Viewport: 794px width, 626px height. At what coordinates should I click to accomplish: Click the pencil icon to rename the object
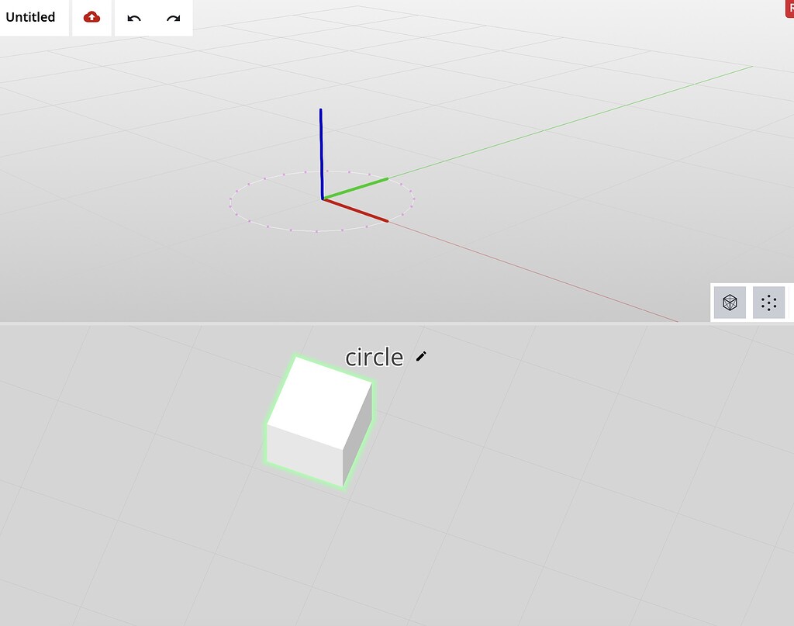click(420, 357)
